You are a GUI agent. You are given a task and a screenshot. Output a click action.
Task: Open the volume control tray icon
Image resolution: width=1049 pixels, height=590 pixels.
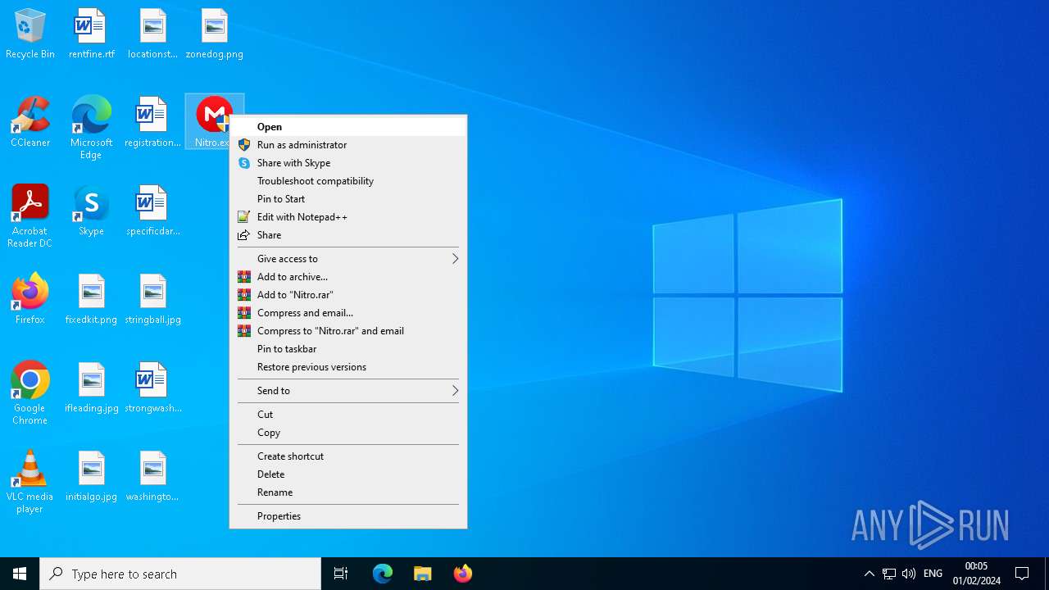click(909, 574)
